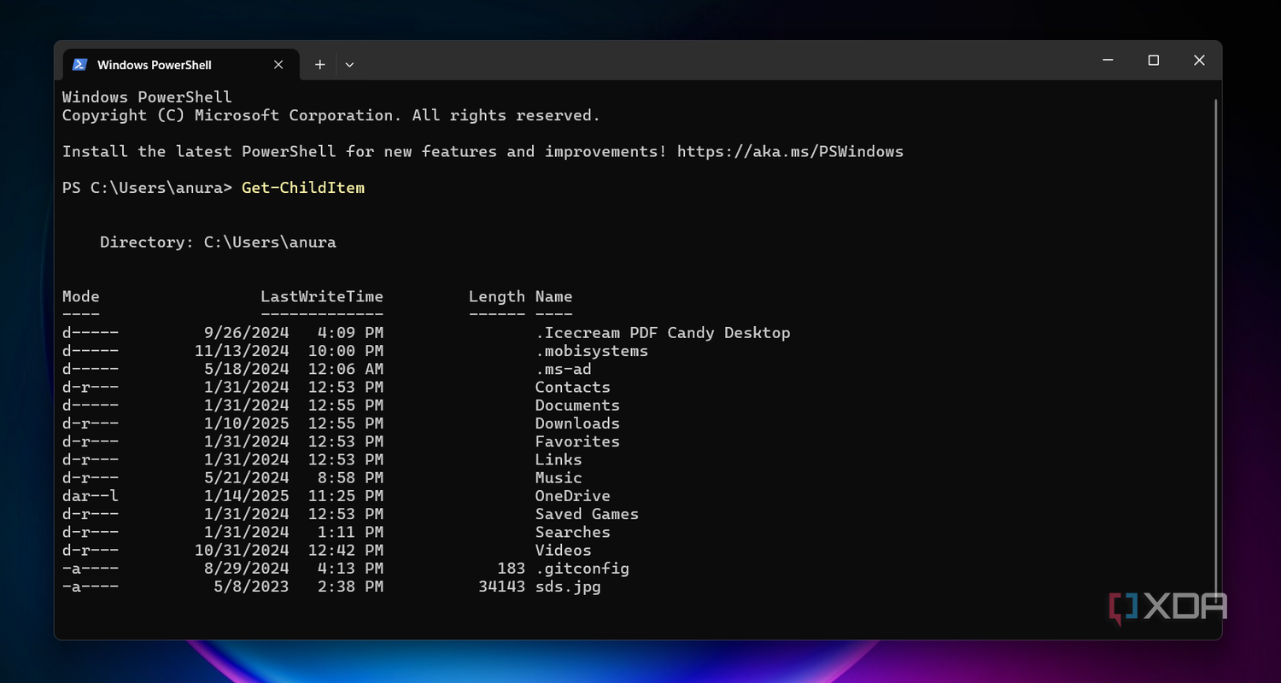
Task: Click the Downloads folder name
Action: coord(577,423)
